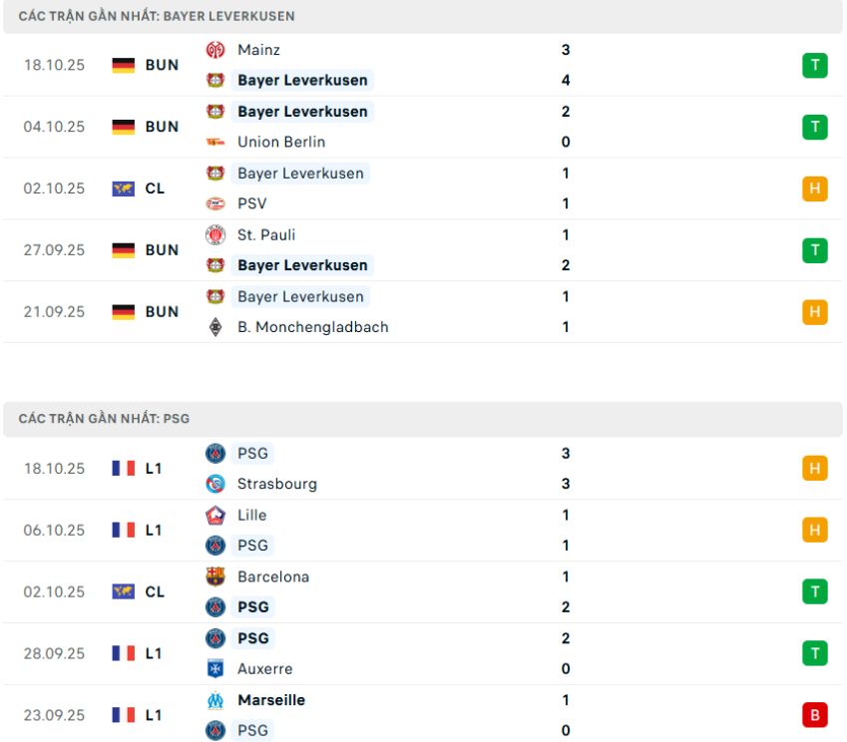Click the Mainz club crest icon
Screen dimensions: 847x742
coord(215,49)
